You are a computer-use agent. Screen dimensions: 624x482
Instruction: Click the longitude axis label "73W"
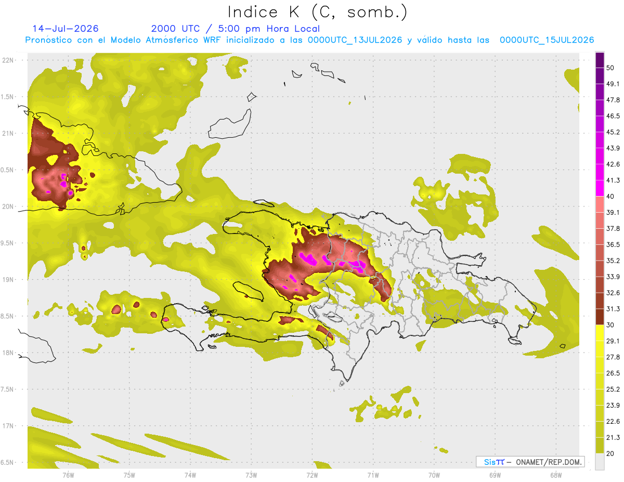[251, 475]
